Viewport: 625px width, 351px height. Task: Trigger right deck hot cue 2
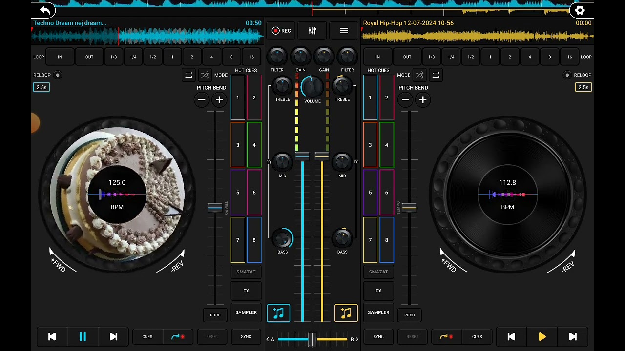(x=387, y=97)
